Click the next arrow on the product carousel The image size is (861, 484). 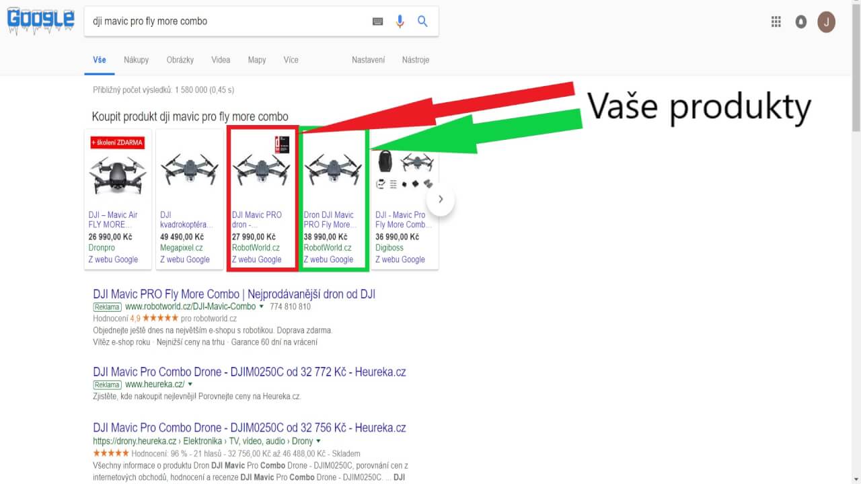tap(441, 199)
